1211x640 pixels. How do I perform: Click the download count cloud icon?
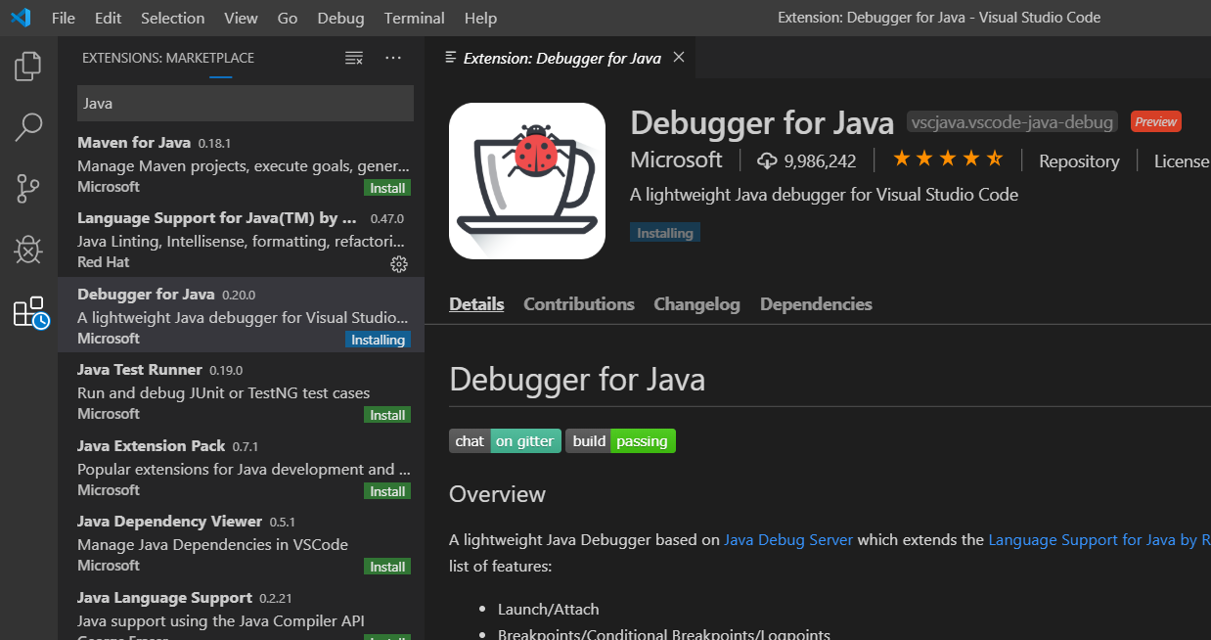click(x=767, y=160)
